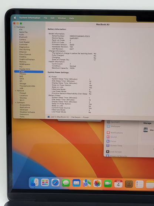Click the battery Serial Number value

pyautogui.click(x=80, y=36)
